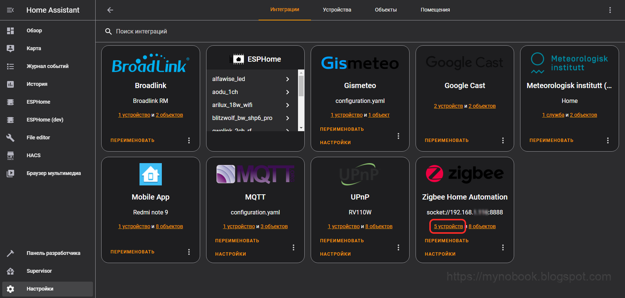
Task: Open Настройки gear icon in sidebar
Action: (10, 289)
